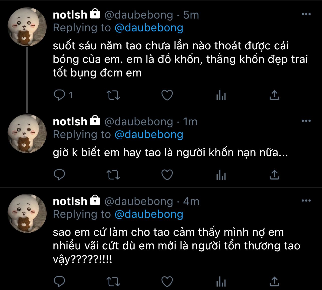
Task: Reply to the tweet posted 1m ago
Action: 60,175
